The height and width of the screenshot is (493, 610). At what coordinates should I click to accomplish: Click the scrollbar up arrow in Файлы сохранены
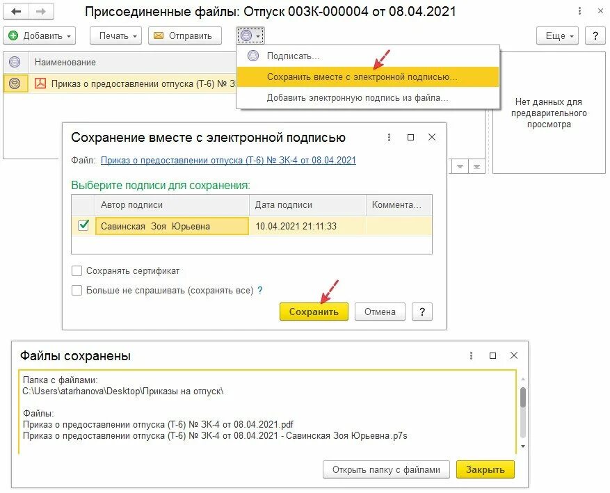click(x=523, y=379)
